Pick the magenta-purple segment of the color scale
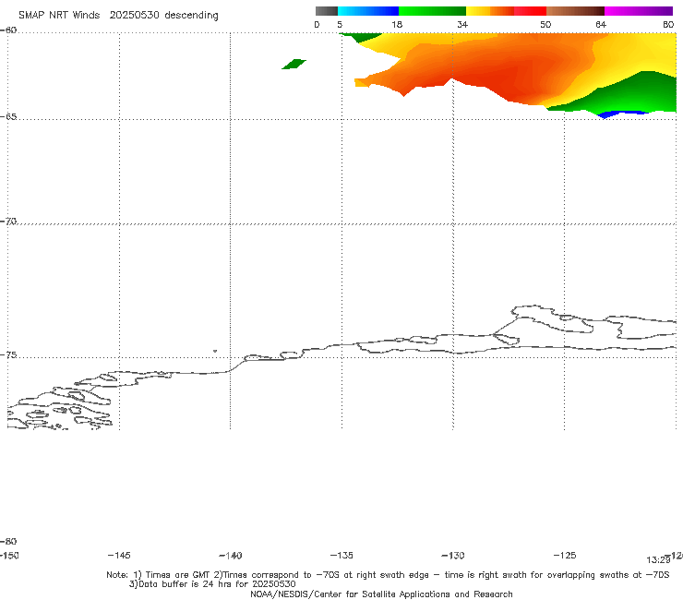The image size is (683, 600). pyautogui.click(x=639, y=11)
